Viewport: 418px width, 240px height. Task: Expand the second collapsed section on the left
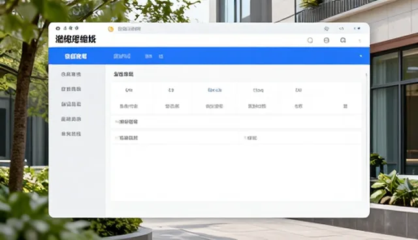point(126,138)
